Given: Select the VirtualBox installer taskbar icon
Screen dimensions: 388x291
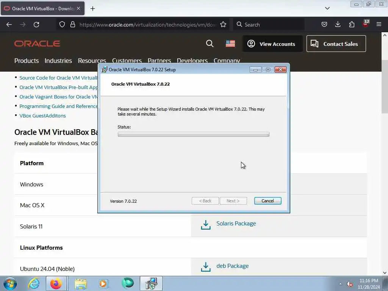Looking at the screenshot, I should pyautogui.click(x=151, y=283).
